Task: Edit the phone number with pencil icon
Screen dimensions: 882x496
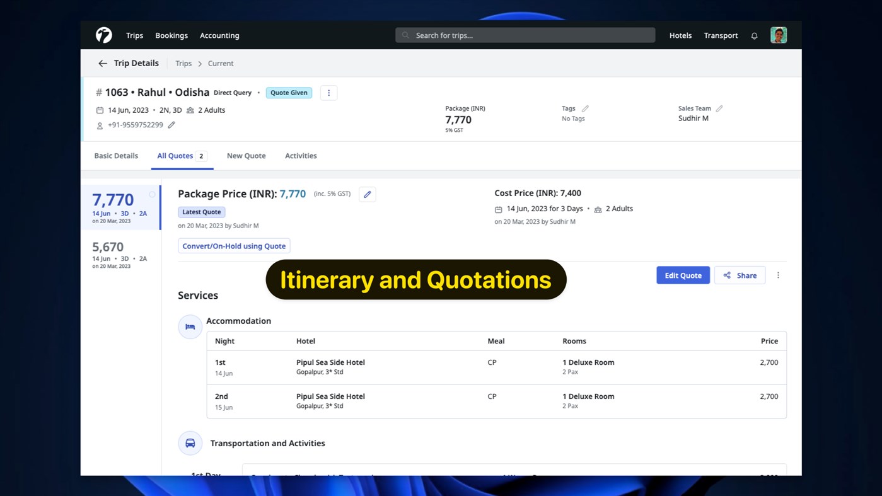Action: (171, 125)
